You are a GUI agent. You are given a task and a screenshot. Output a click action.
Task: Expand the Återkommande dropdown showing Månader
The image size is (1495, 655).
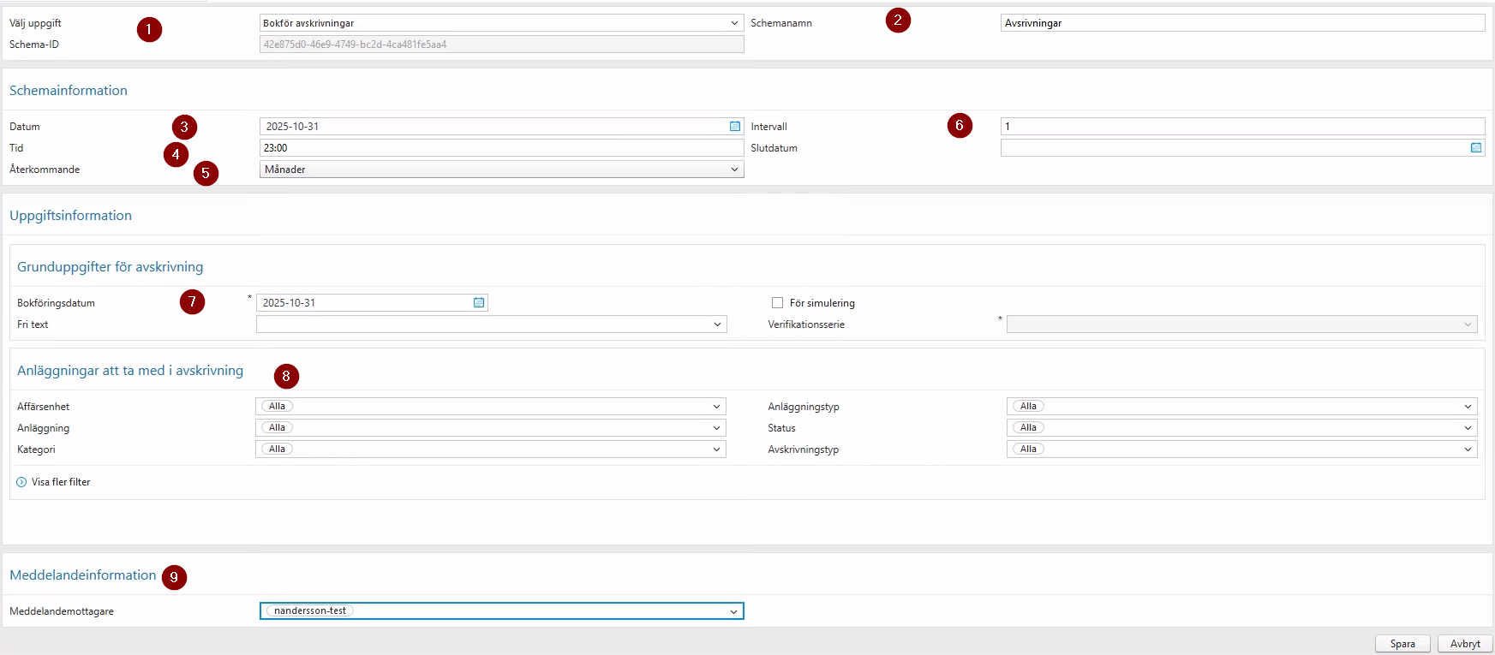click(734, 170)
